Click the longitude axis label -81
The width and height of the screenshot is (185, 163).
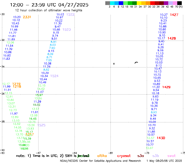coord(111,153)
